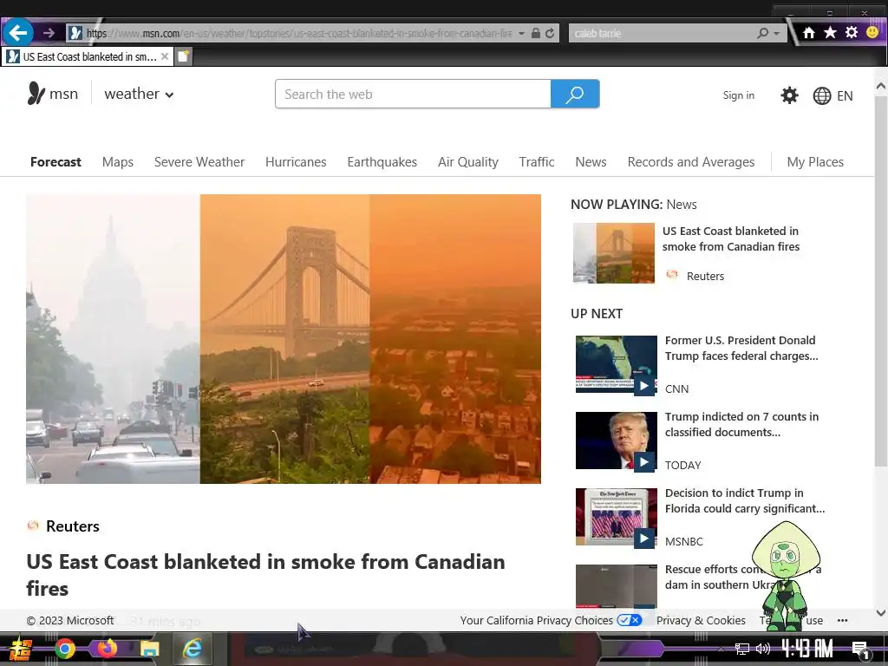Click the NOW PLAYING: News label
This screenshot has width=888, height=666.
point(633,205)
